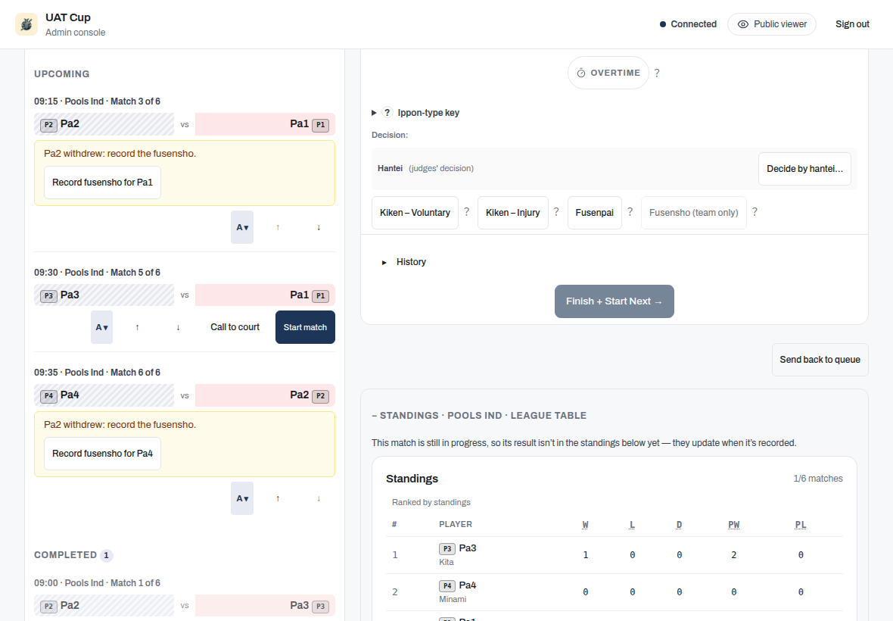Click Pa3 competitor in Match 5

[104, 295]
